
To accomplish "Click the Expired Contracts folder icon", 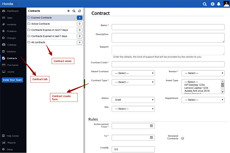I will 29,17.
